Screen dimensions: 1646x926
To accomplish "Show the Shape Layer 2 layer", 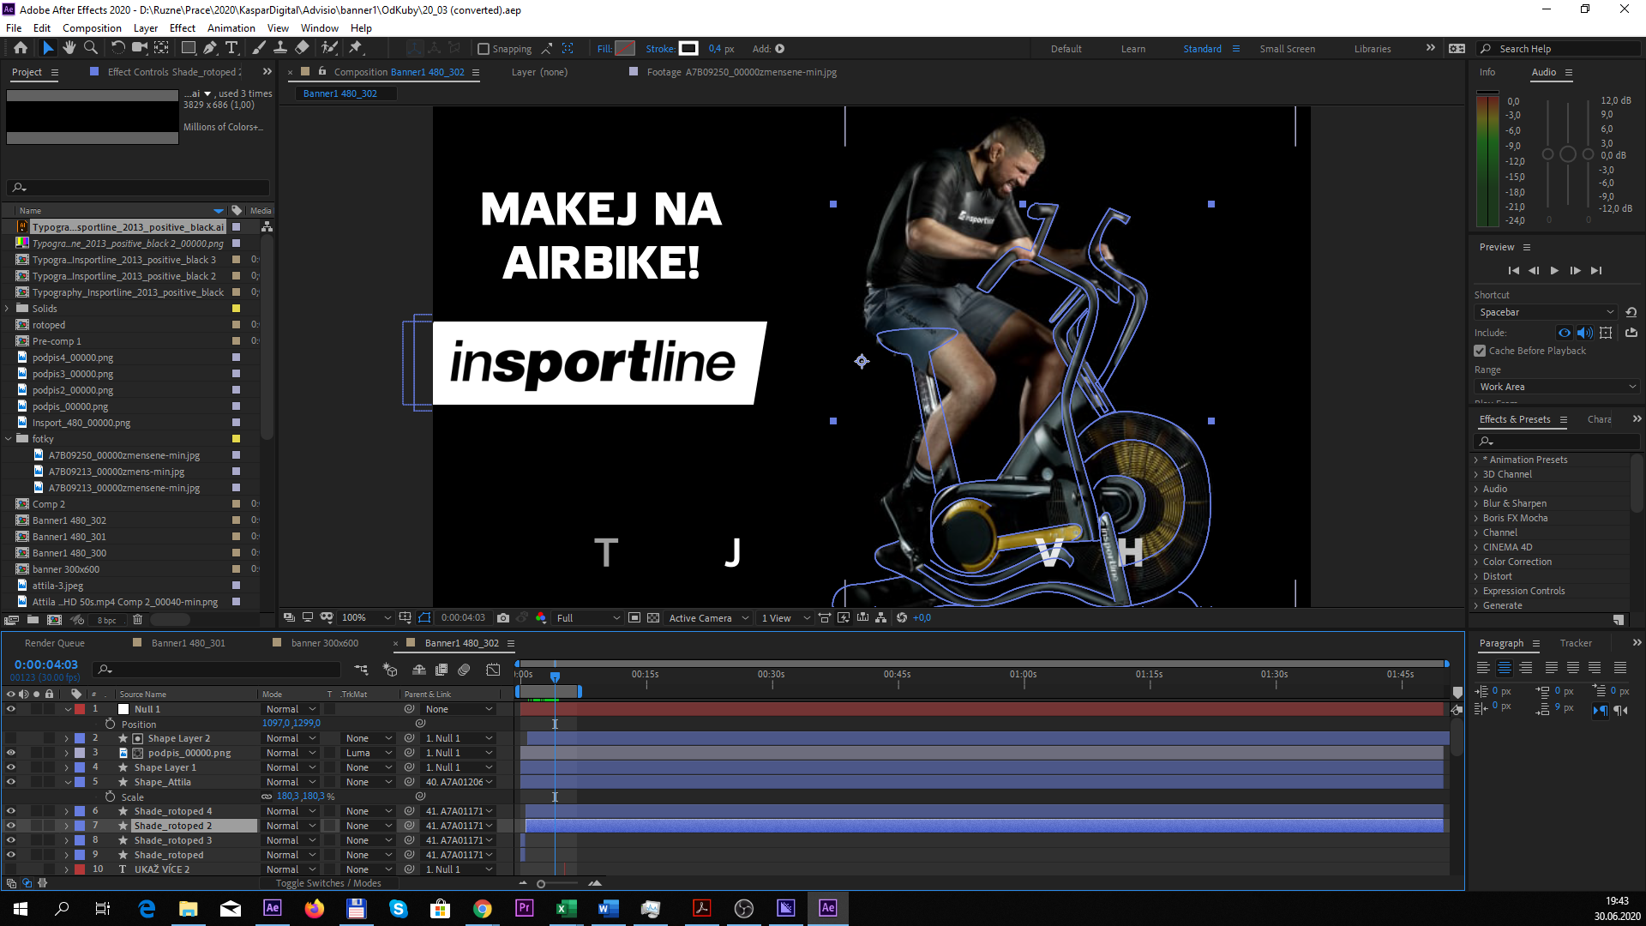I will 11,738.
